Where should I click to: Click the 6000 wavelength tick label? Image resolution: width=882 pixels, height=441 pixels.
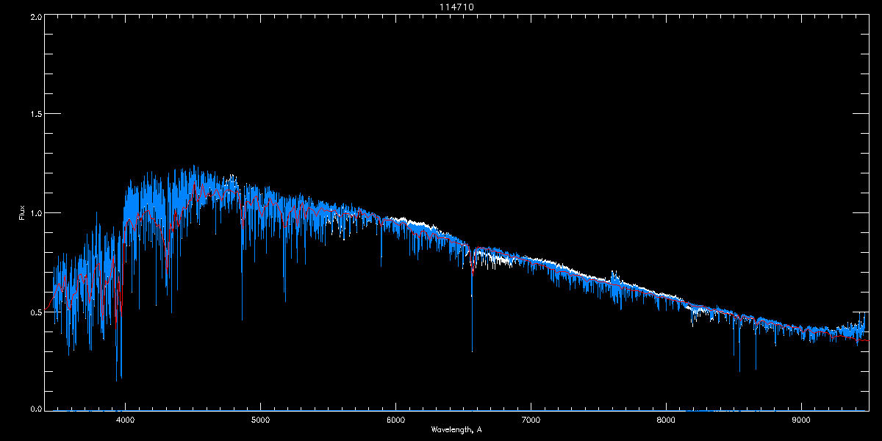(x=395, y=420)
